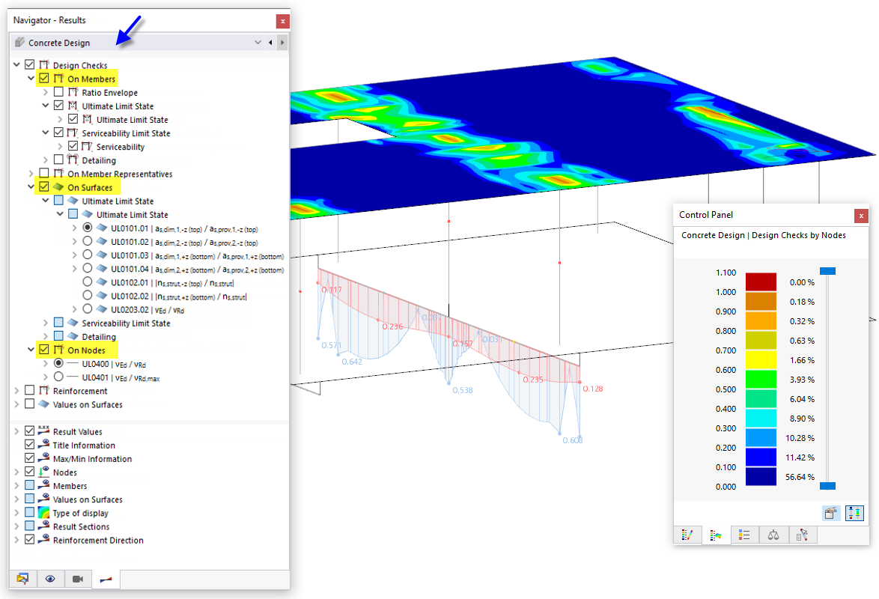This screenshot has width=879, height=599.
Task: Go to next navigator result category arrow
Action: click(282, 43)
